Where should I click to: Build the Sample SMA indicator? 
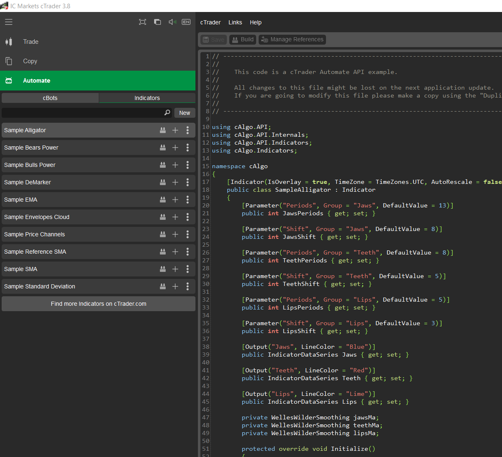pyautogui.click(x=163, y=269)
